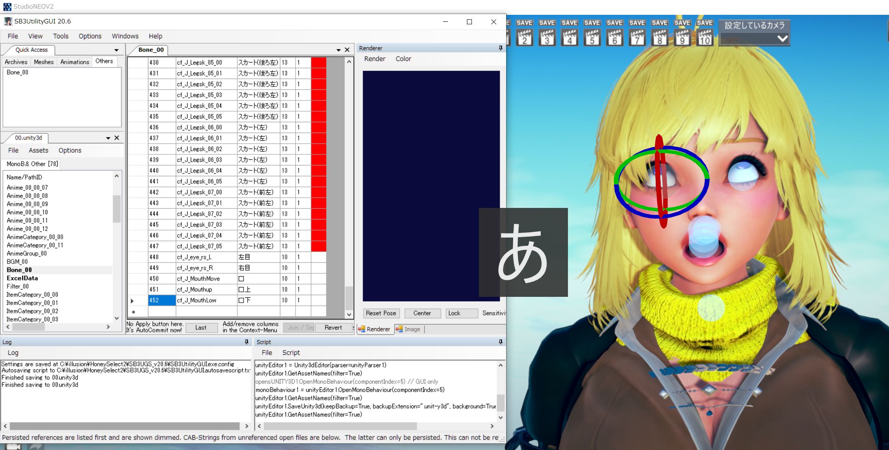Click camera save slot 7 clapperboard icon
Screen dimensions: 889x450
(x=637, y=37)
